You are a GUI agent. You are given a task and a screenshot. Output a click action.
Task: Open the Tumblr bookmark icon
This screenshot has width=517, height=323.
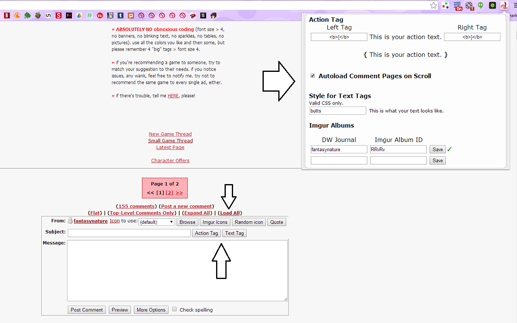click(120, 16)
